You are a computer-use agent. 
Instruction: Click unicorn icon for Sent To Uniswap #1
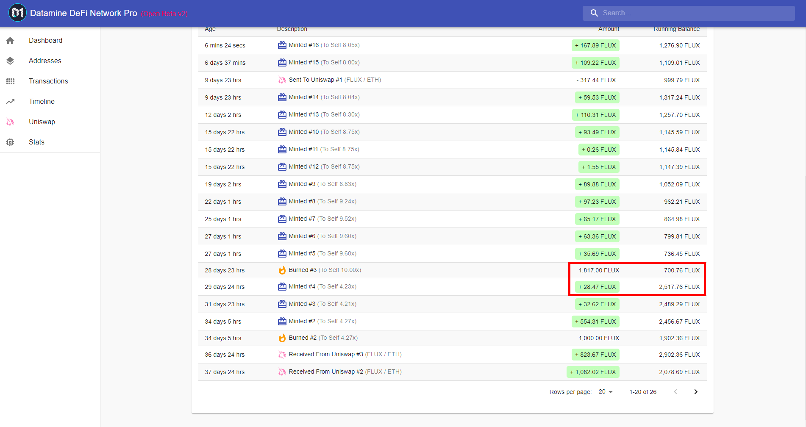pyautogui.click(x=282, y=80)
